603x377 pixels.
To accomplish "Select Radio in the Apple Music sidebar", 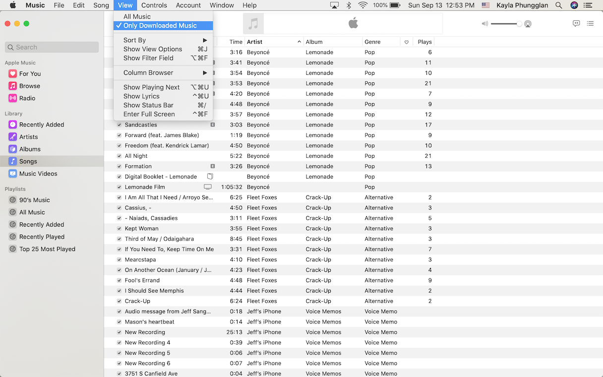I will pyautogui.click(x=30, y=98).
